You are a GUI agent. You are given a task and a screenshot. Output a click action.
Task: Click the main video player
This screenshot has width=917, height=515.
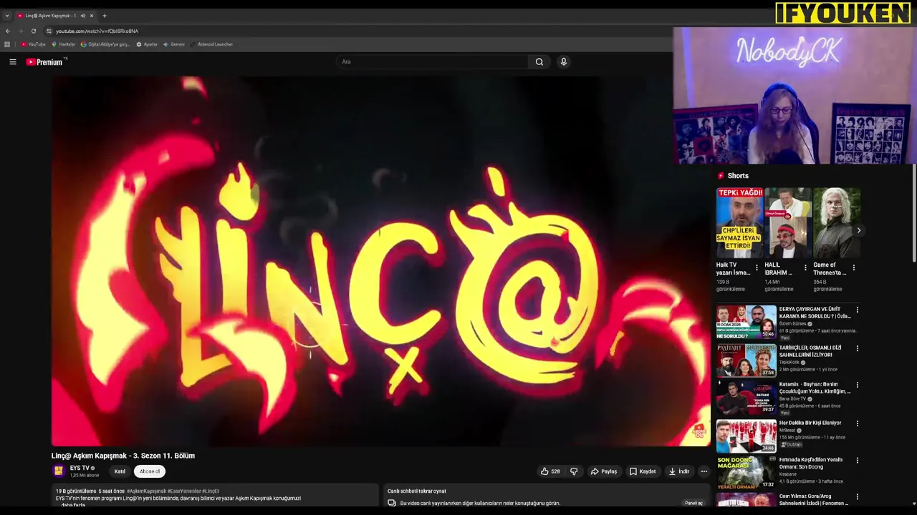[380, 261]
